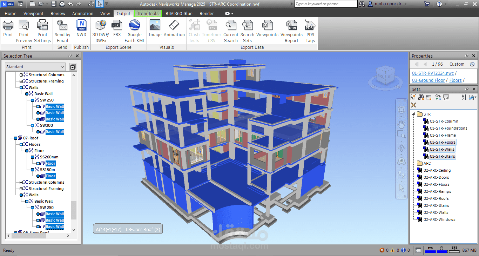Open the Animation ribbon tab
This screenshot has width=479, height=256.
83,13
